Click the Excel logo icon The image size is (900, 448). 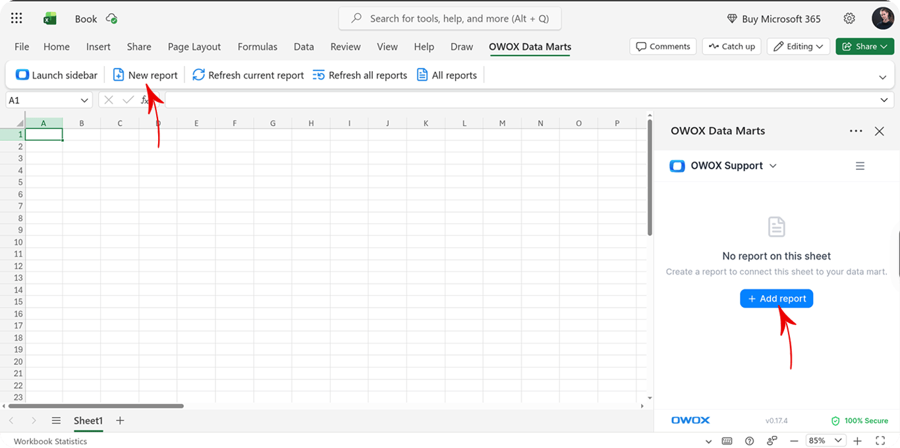click(x=50, y=18)
